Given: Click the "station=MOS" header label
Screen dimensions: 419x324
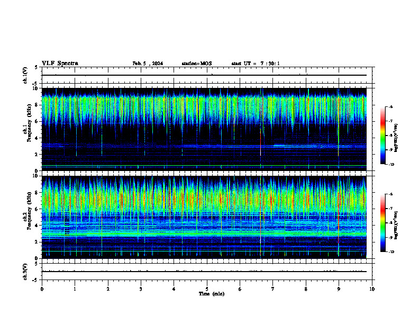Looking at the screenshot, I should 197,64.
